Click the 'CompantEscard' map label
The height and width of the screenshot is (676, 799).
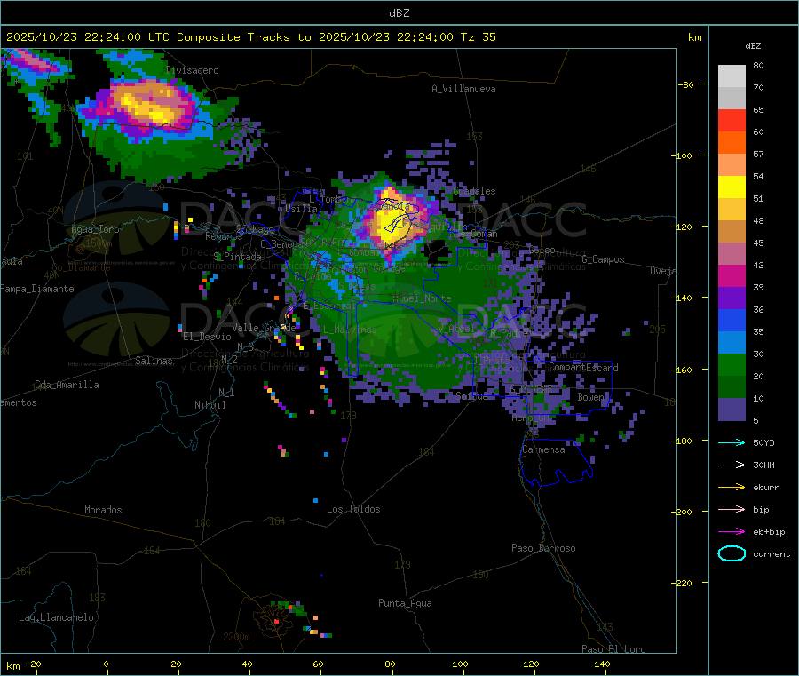pos(583,368)
